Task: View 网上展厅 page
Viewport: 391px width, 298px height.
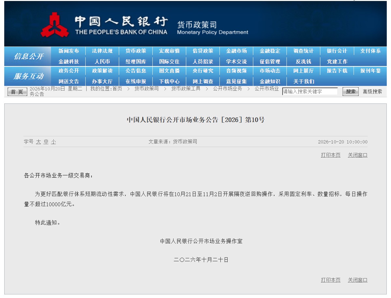Action: pos(303,71)
